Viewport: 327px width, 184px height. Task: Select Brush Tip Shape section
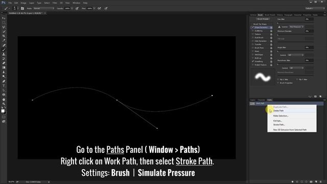[260, 24]
